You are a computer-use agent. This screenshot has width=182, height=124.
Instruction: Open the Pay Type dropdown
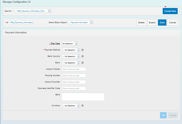pos(76,44)
